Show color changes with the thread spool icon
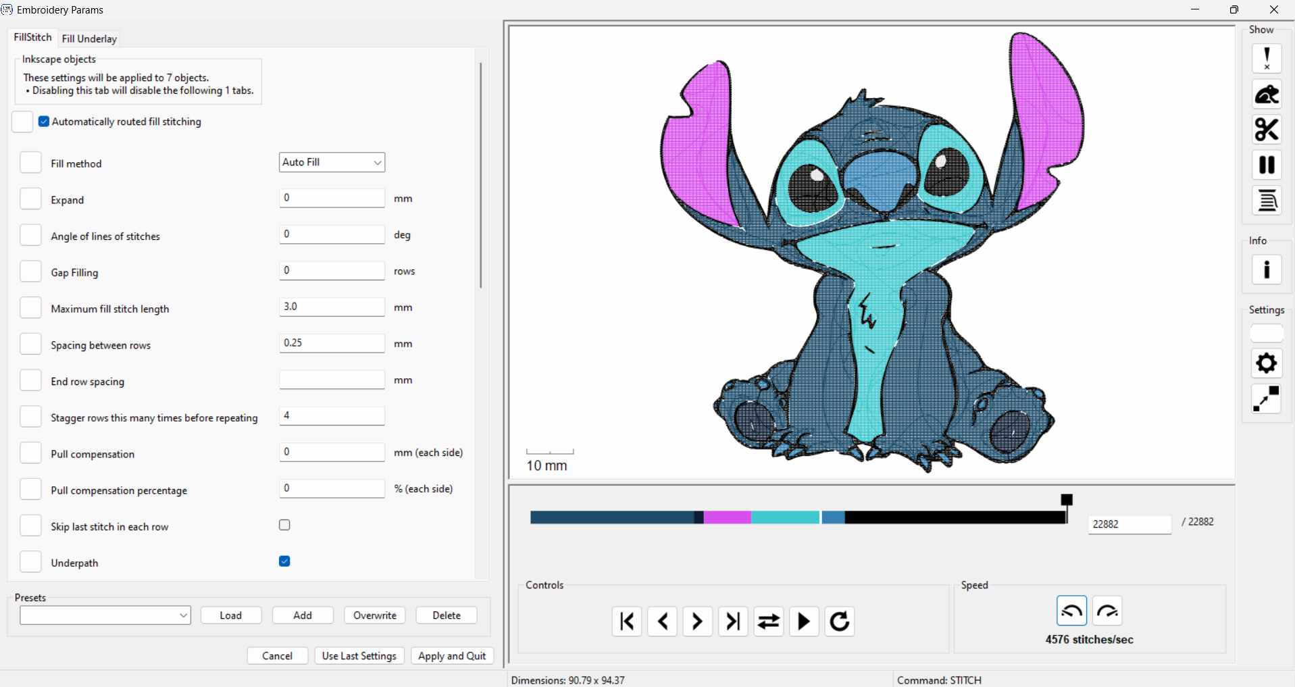Screen dimensions: 1295x687 tap(1267, 201)
